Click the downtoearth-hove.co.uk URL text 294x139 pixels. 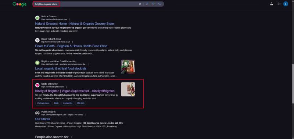[56, 42]
